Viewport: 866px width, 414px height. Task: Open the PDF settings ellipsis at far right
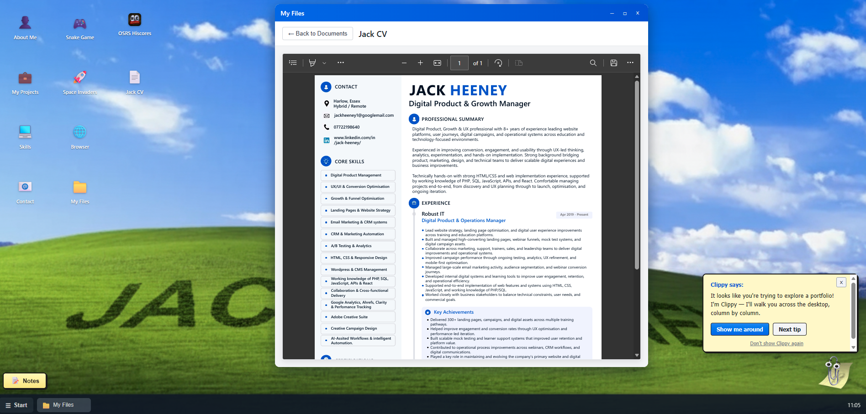coord(630,63)
